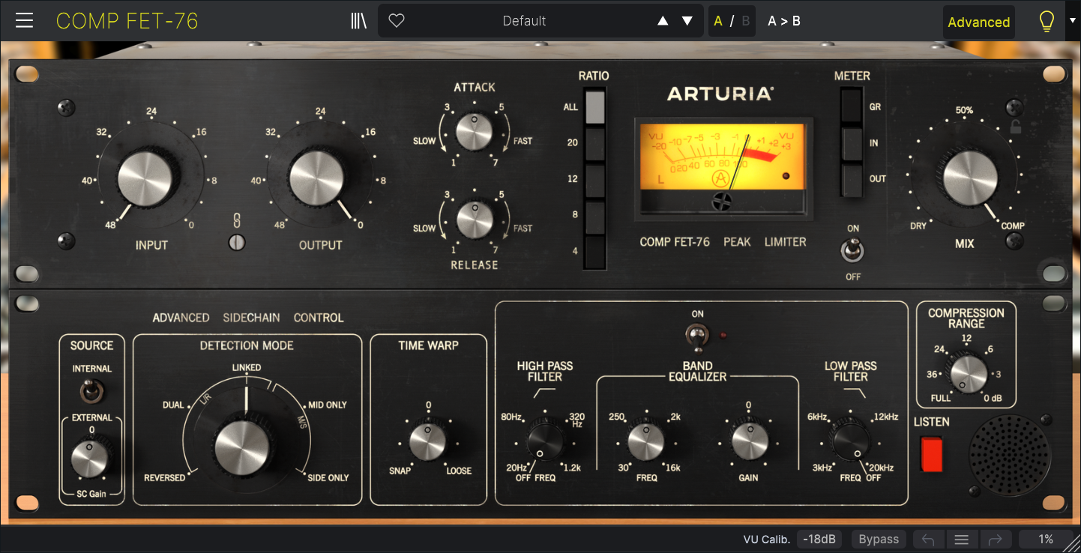
Task: Select the previous preset up arrow
Action: pos(663,21)
